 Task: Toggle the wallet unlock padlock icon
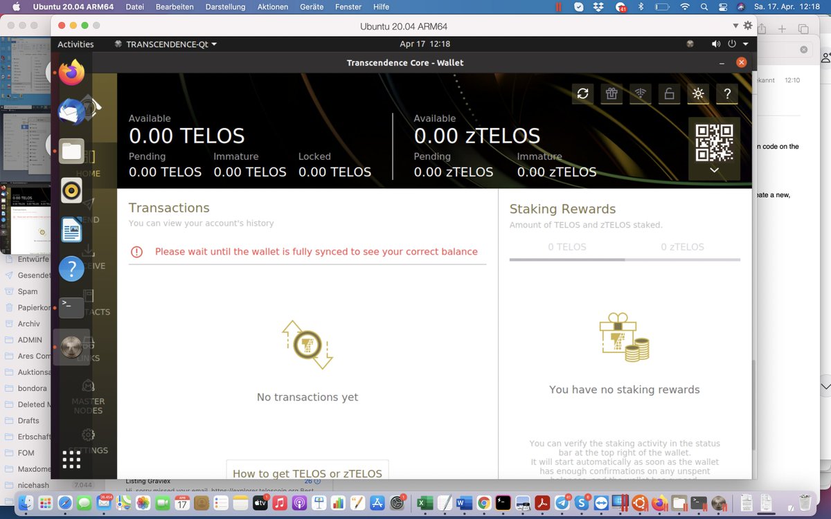[x=669, y=93]
